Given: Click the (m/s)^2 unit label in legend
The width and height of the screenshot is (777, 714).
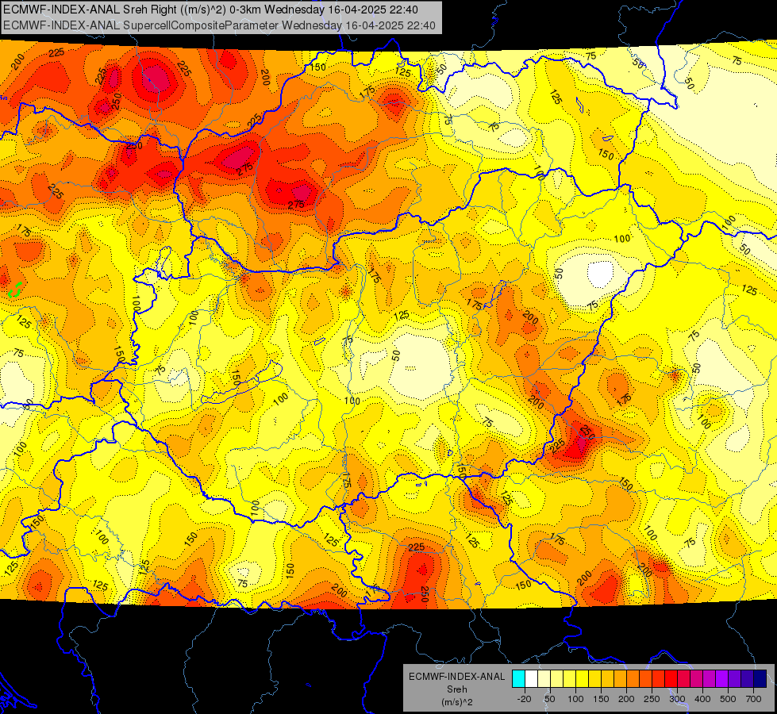Looking at the screenshot, I should pyautogui.click(x=457, y=702).
